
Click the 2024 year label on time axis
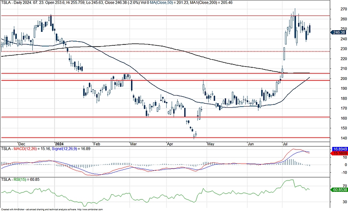point(59,144)
